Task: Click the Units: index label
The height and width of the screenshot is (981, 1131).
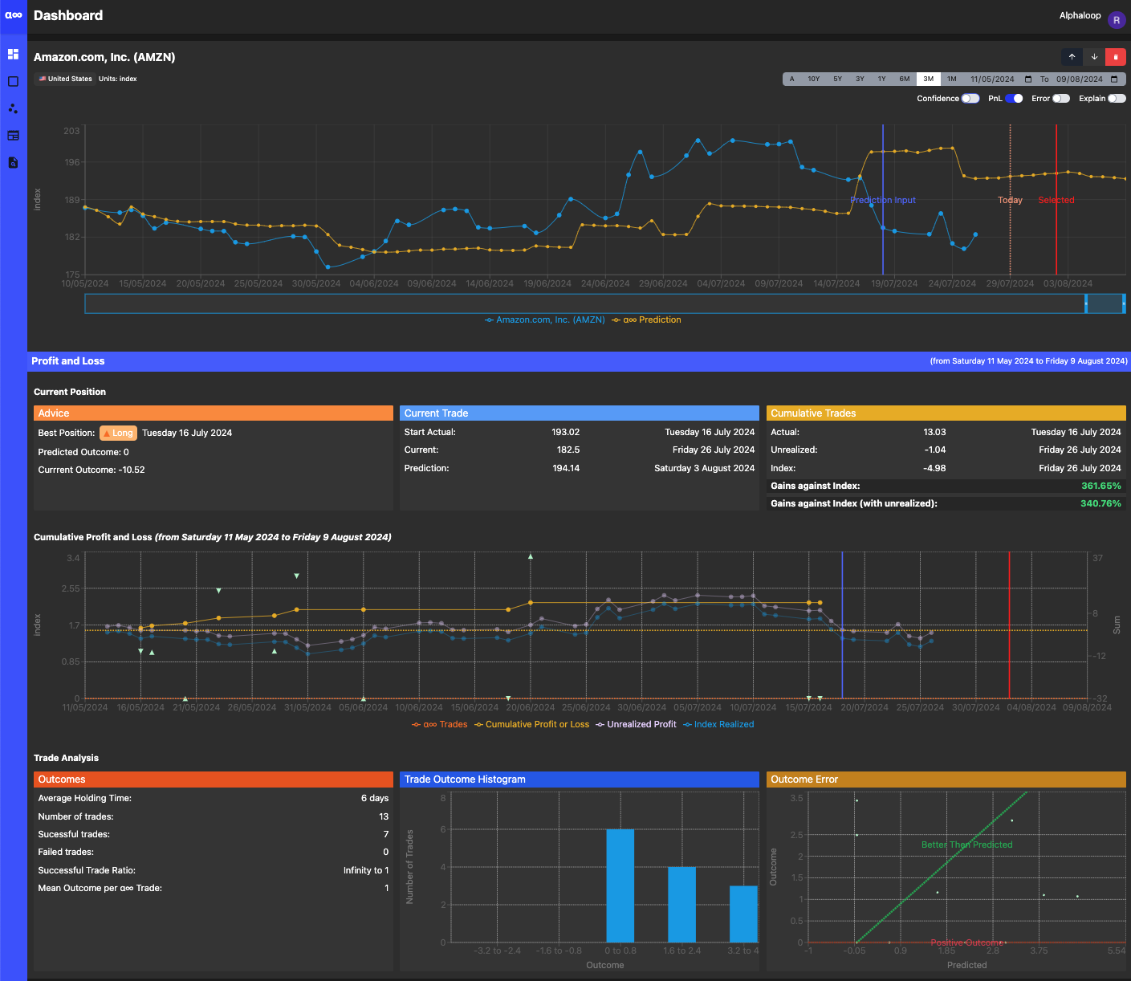Action: coord(118,79)
